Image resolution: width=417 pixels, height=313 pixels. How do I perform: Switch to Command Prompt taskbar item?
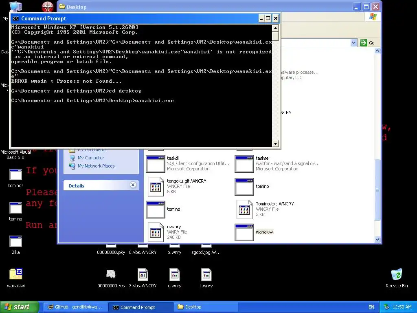click(x=140, y=307)
